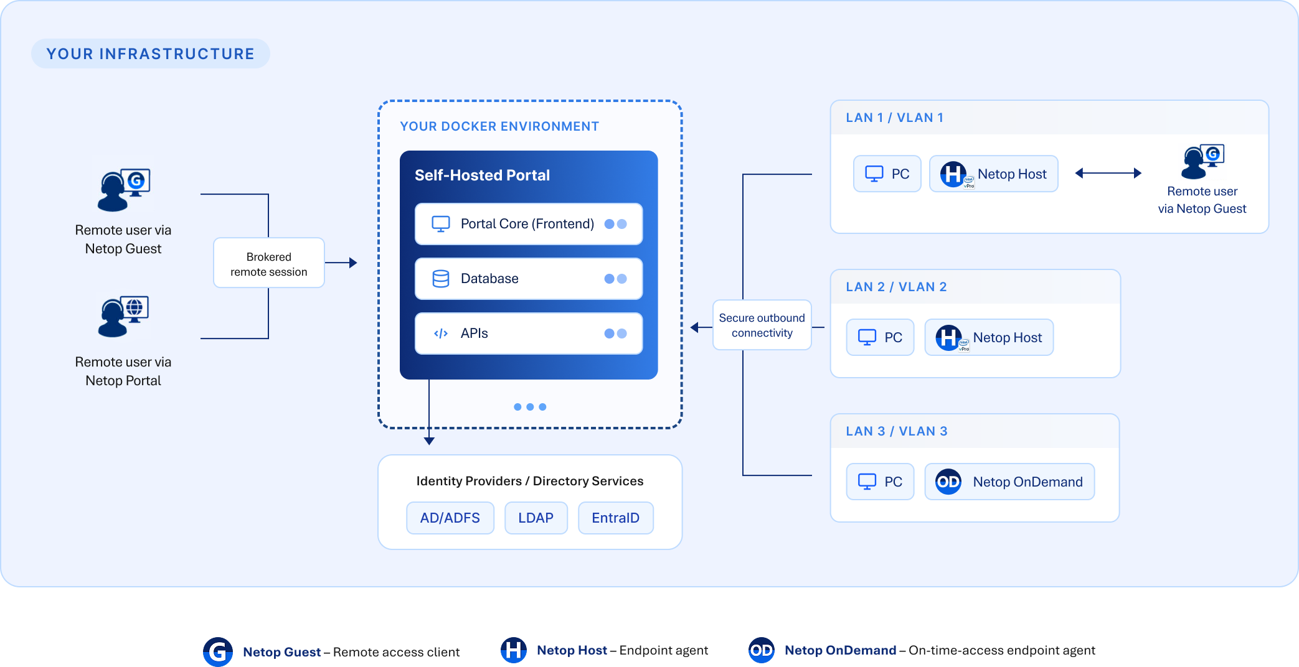Click the Netop Host H icon in LAN 1
1299x667 pixels.
tap(954, 174)
